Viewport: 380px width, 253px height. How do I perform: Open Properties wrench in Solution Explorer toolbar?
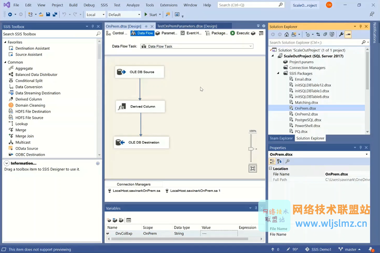(x=341, y=34)
